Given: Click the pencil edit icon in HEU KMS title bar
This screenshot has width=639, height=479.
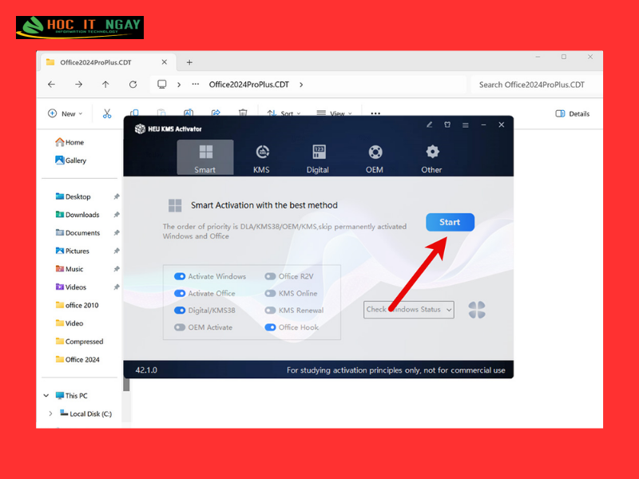Looking at the screenshot, I should (429, 125).
